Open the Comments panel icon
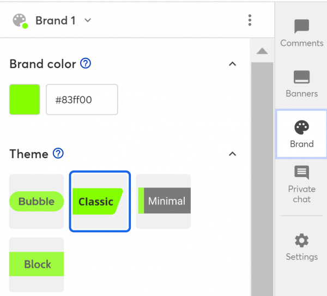Viewport: 327px width, 296px height. pyautogui.click(x=301, y=27)
